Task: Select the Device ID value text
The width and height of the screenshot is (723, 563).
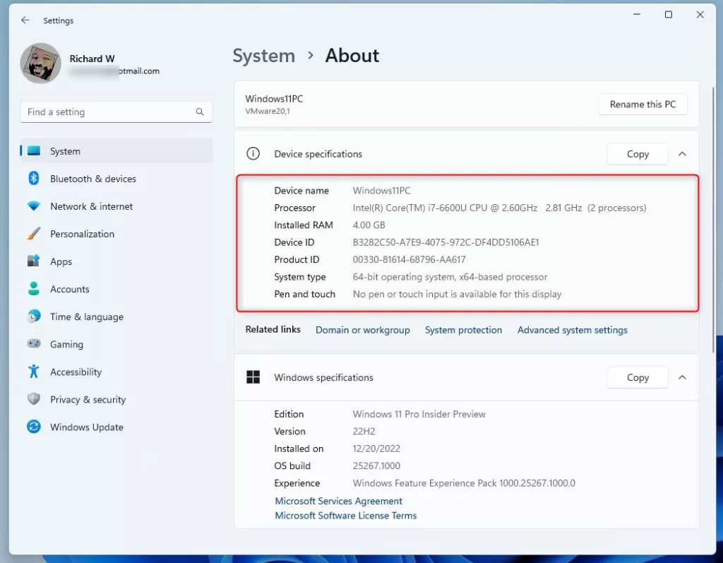Action: click(446, 242)
